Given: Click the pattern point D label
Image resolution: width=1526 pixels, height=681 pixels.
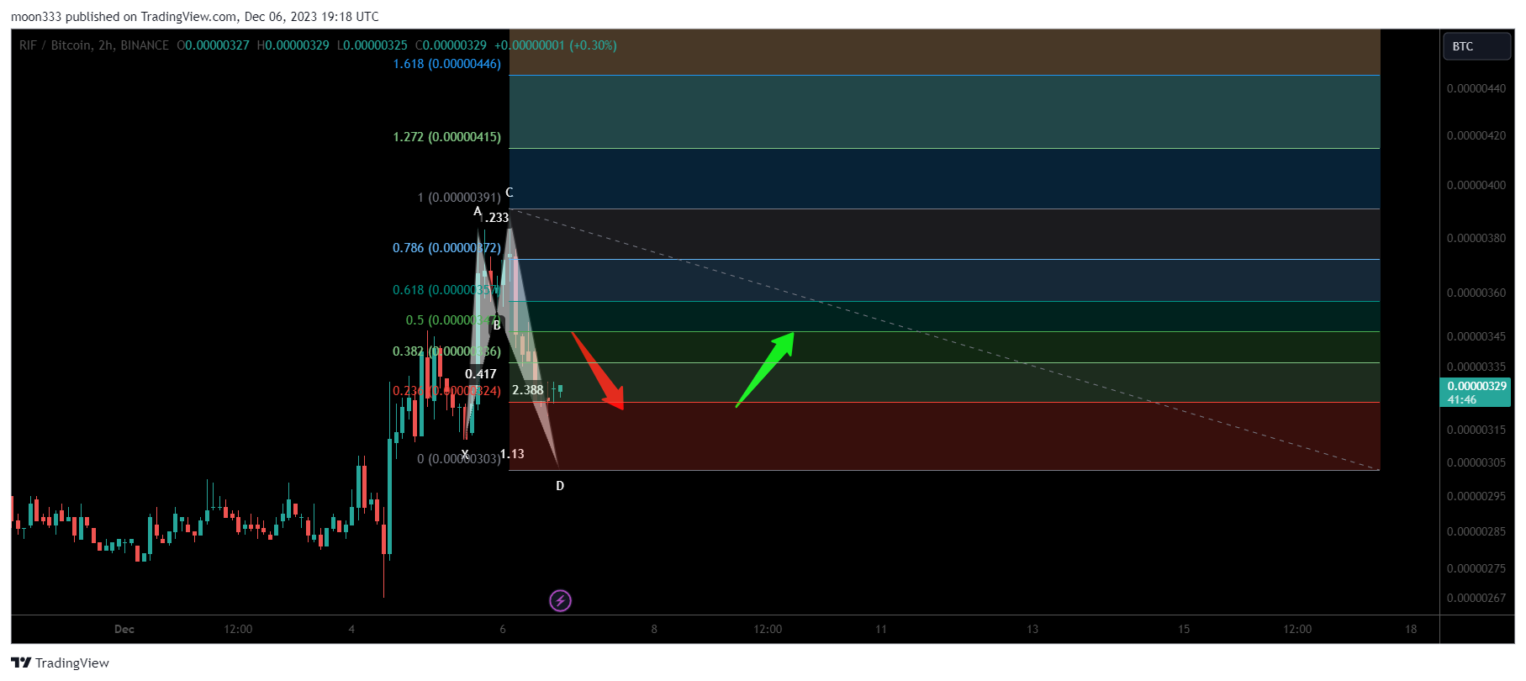Looking at the screenshot, I should pyautogui.click(x=560, y=486).
